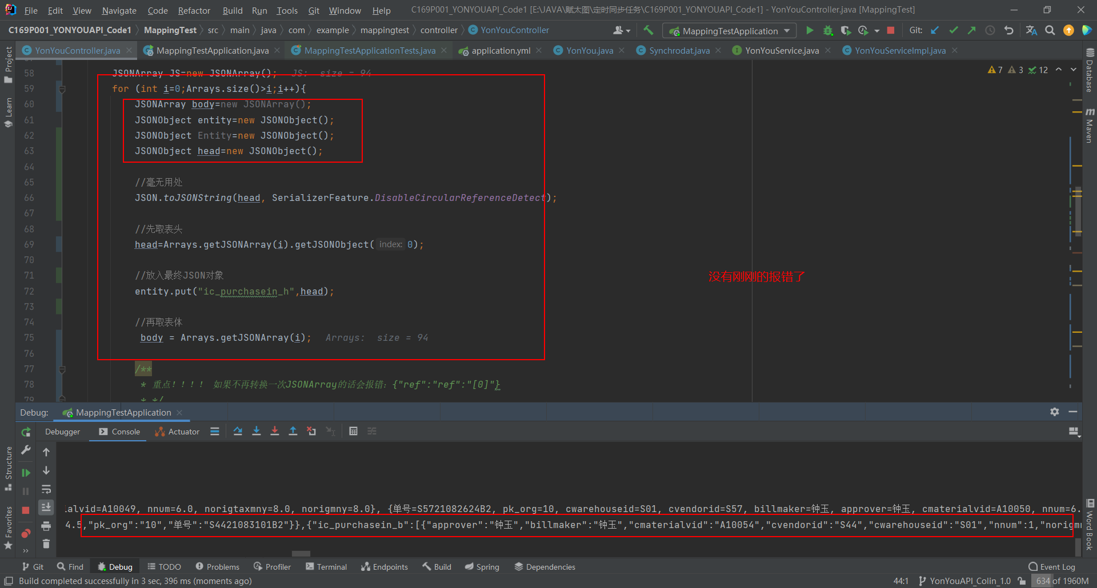Toggle soft-wrap in the console output
Screen dimensions: 1097x588
pyautogui.click(x=46, y=489)
